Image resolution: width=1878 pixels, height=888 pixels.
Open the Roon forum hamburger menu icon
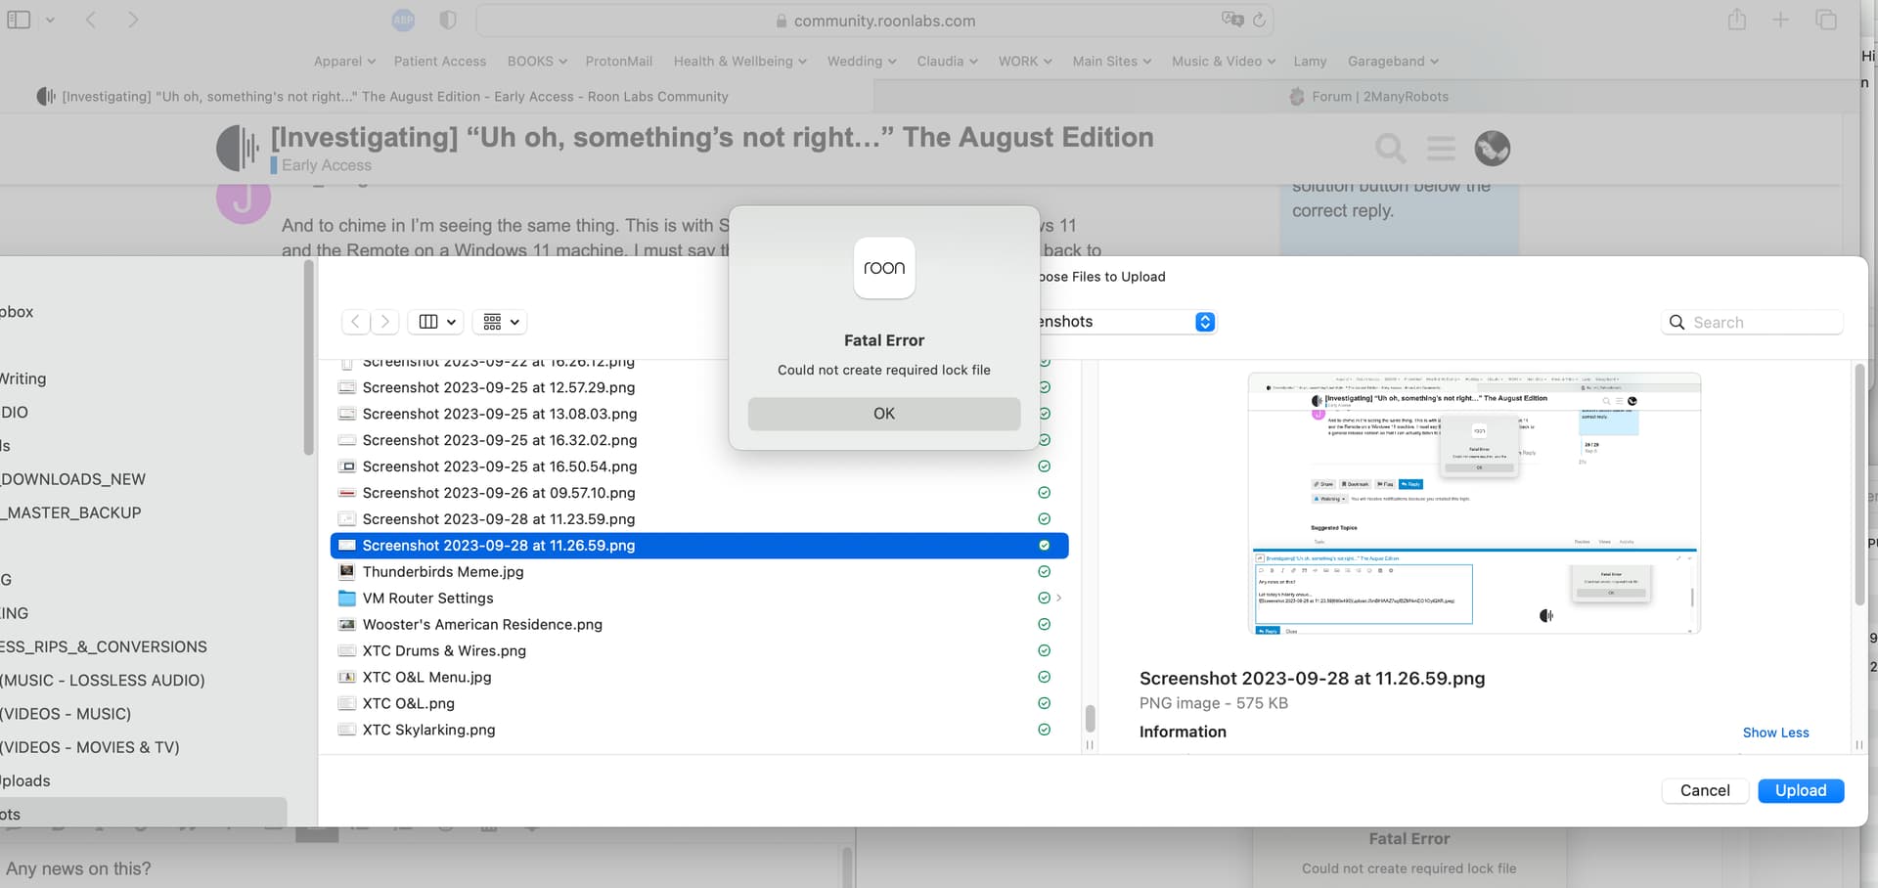pyautogui.click(x=1441, y=149)
